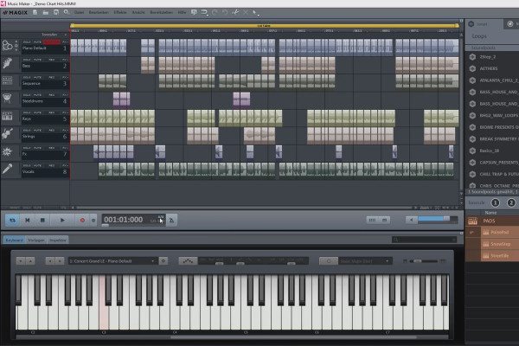This screenshot has width=519, height=346.
Task: Arm recording on the Keys track
Action: point(52,112)
